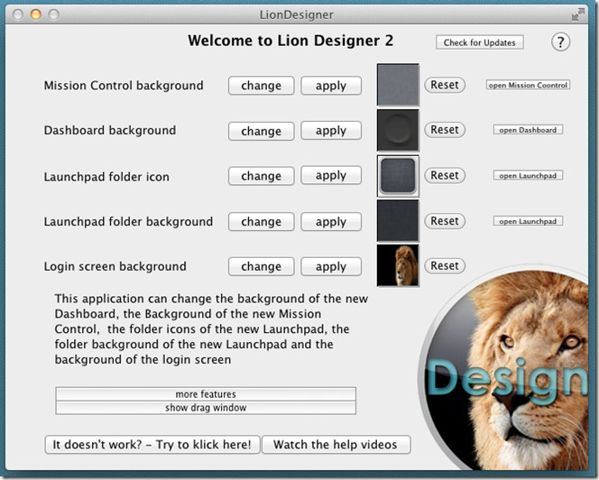Image resolution: width=599 pixels, height=480 pixels.
Task: Change the Launchpad folder icon
Action: tap(262, 176)
